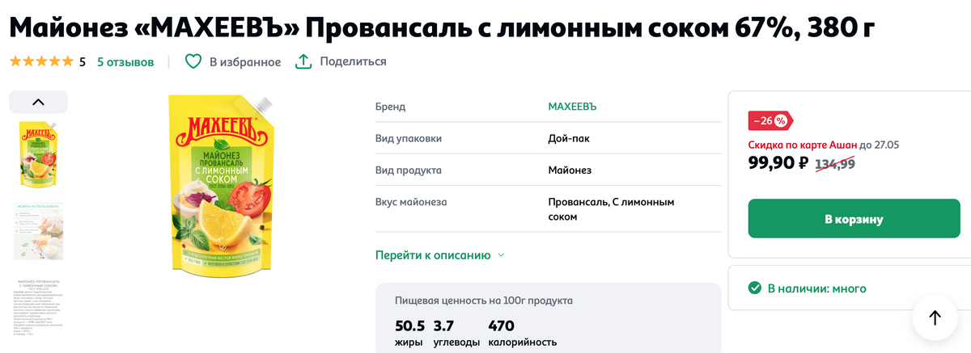Click the upward chevron above the thumbnails
The height and width of the screenshot is (353, 971).
pos(38,102)
